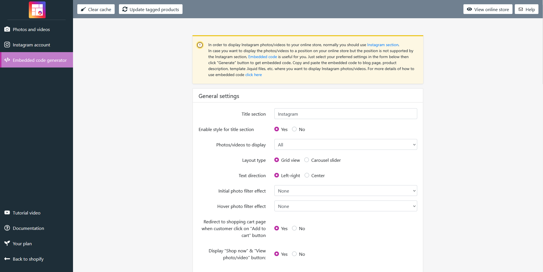Select Carousel slider layout type
This screenshot has width=543, height=272.
tap(307, 160)
